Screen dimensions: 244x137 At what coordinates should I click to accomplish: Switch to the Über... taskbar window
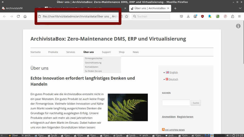point(14,135)
